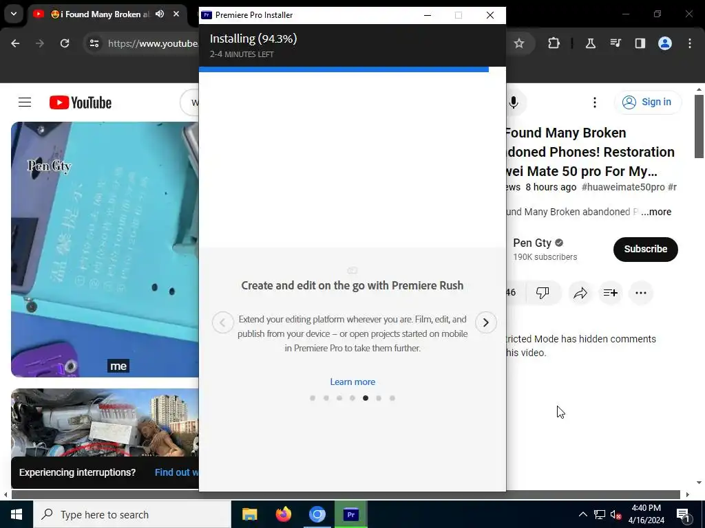Image resolution: width=705 pixels, height=528 pixels.
Task: Go to next slide in Premiere installer carousel
Action: (x=485, y=322)
